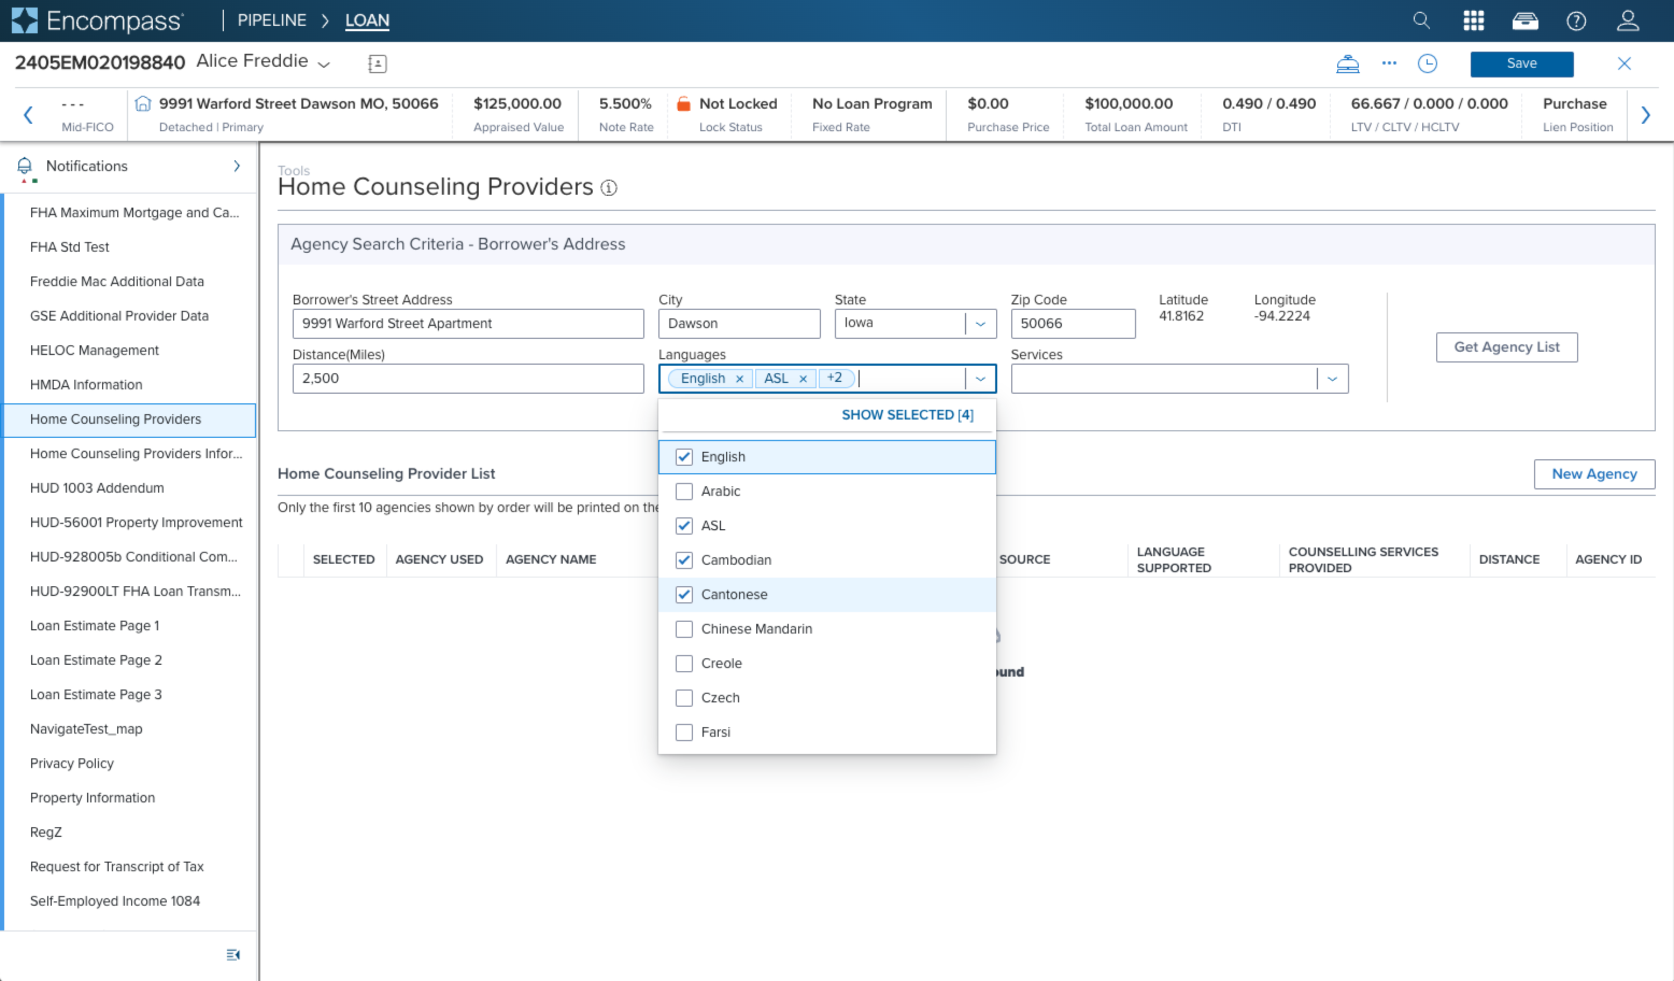This screenshot has height=981, width=1674.
Task: Open HMDA Information in sidebar
Action: click(87, 385)
